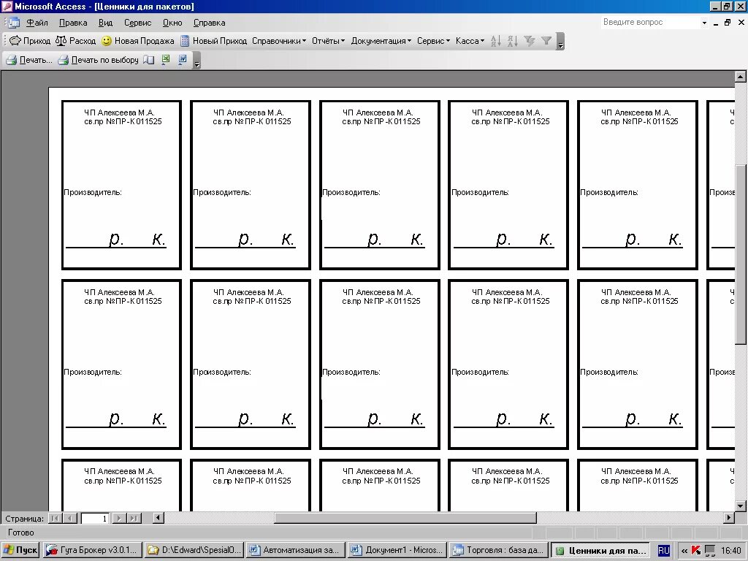Expand the Документация dropdown
The image size is (748, 561).
pos(381,41)
